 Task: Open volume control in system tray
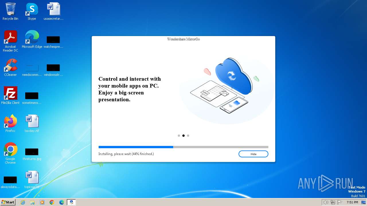click(326, 202)
